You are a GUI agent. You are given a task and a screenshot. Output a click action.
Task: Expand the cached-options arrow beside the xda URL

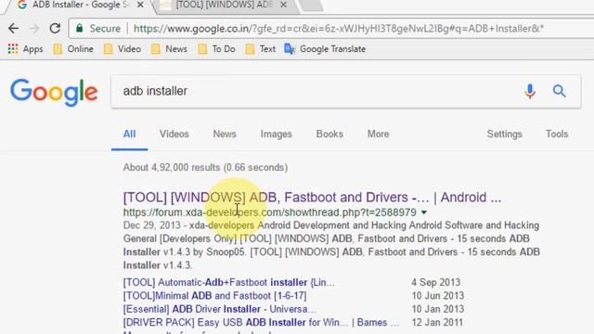(x=424, y=212)
